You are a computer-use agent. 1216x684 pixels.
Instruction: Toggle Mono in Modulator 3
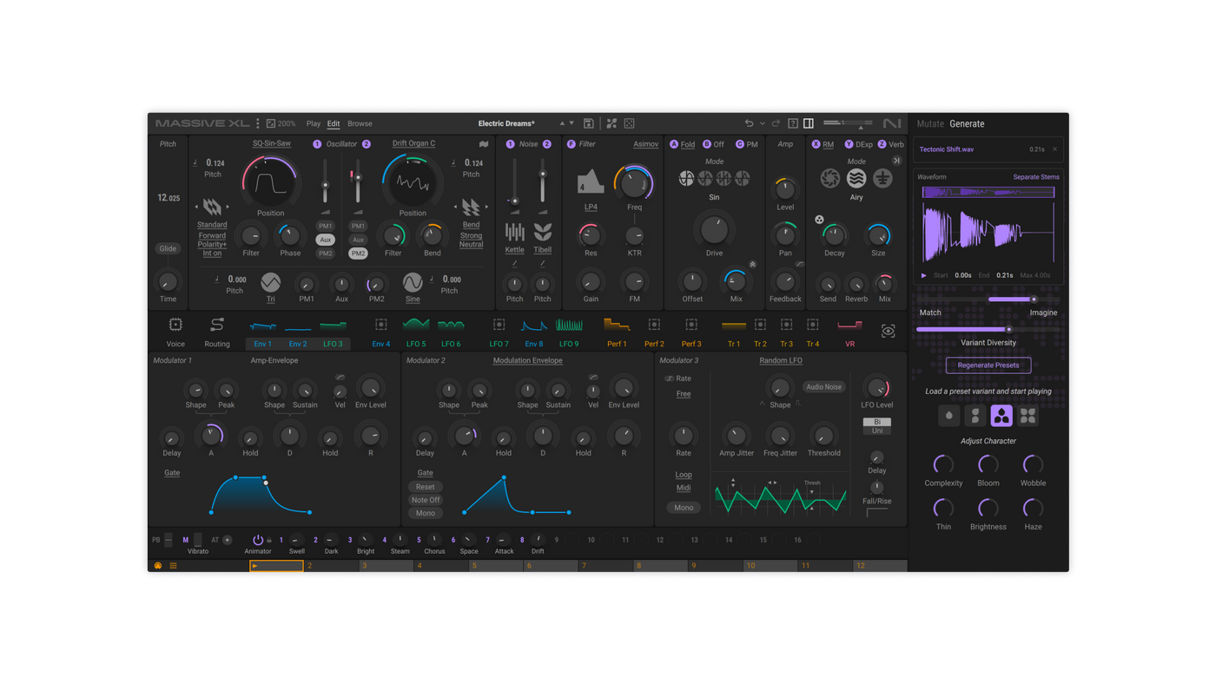coord(684,508)
